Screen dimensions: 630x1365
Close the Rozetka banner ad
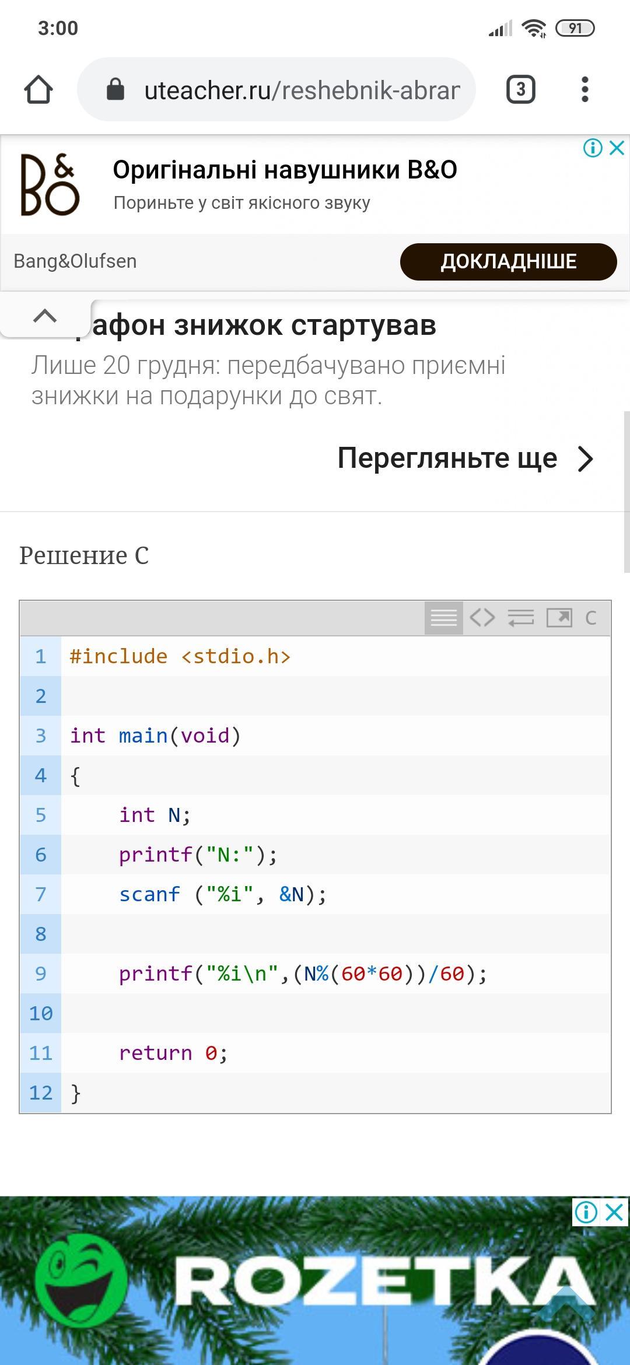coord(615,1212)
